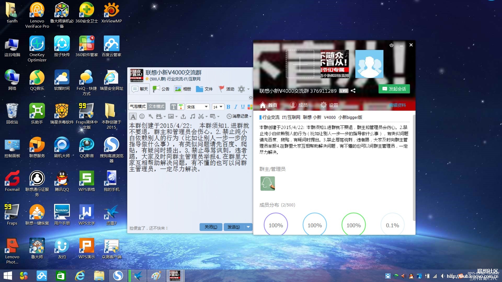The image size is (502, 282).
Task: Click the magic wand VIP emoticon icon
Action: click(151, 116)
